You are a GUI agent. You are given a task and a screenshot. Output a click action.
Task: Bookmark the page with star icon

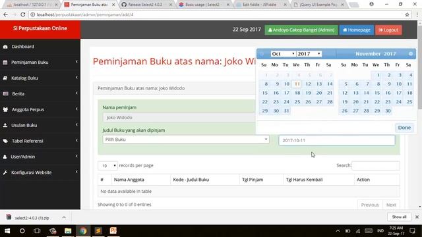click(407, 14)
